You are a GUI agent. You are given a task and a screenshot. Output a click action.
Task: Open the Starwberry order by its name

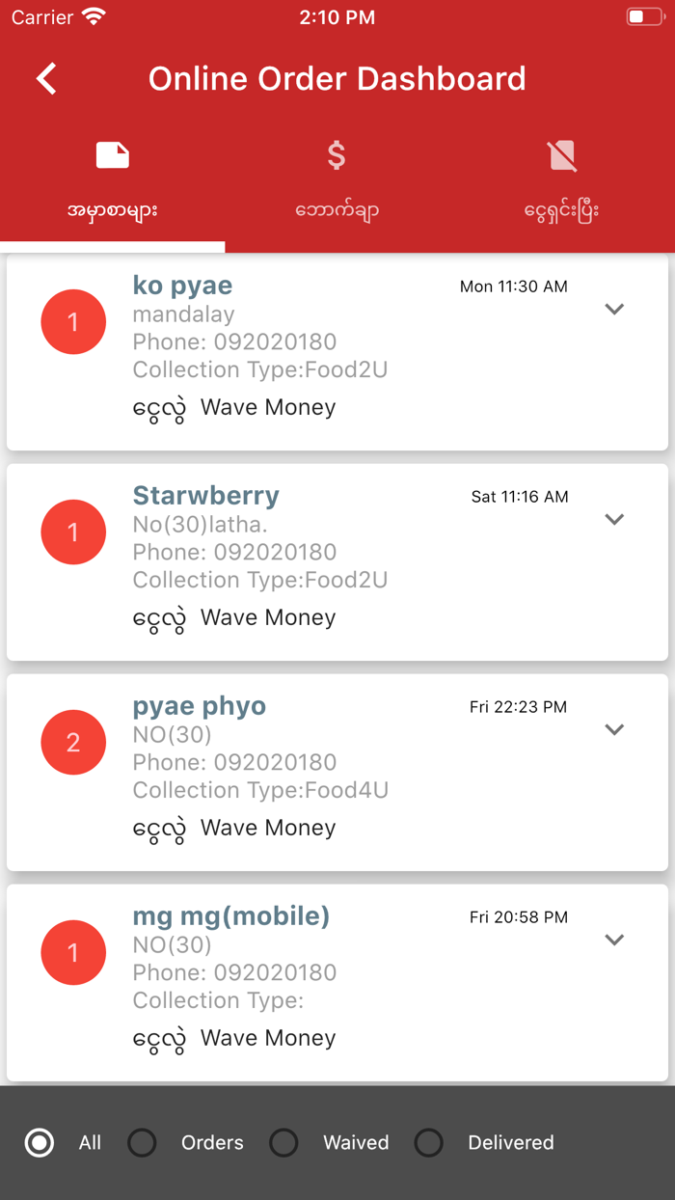click(x=205, y=495)
